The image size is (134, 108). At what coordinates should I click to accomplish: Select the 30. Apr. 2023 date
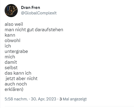point(44,99)
